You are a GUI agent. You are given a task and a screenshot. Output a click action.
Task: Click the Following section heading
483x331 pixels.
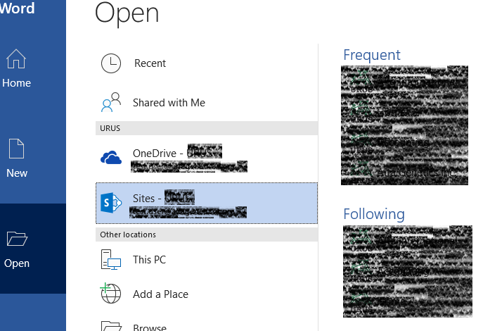[374, 214]
